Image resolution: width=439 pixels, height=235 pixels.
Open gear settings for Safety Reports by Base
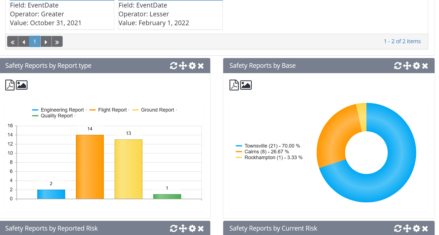(416, 66)
